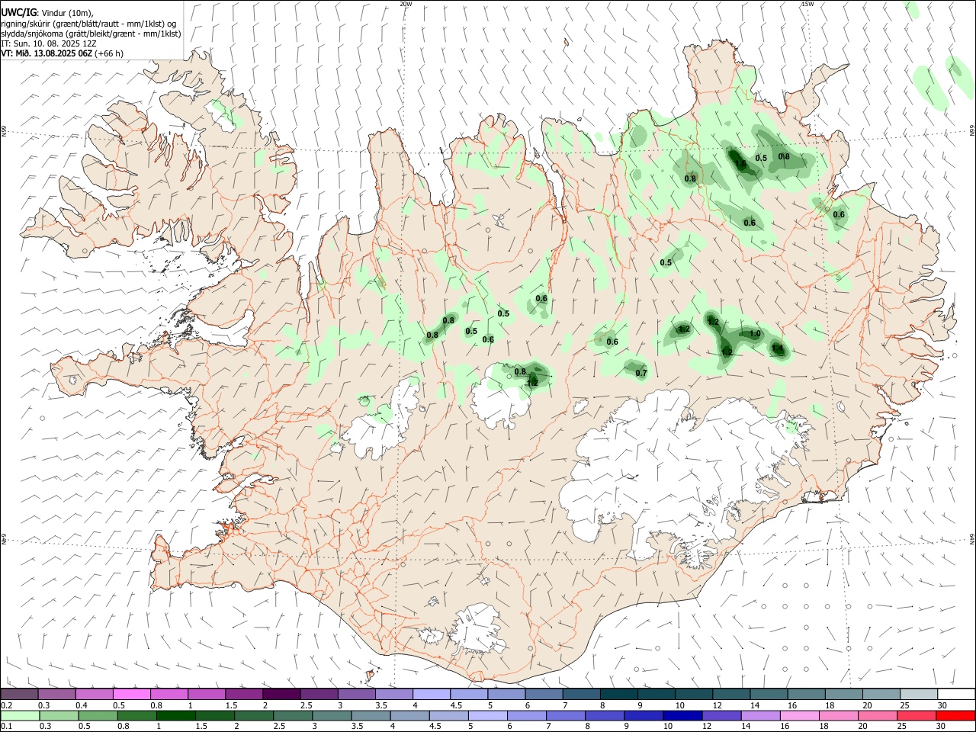Select the 8–9 blue swatch on lower scale
976x732 pixels.
(x=605, y=715)
